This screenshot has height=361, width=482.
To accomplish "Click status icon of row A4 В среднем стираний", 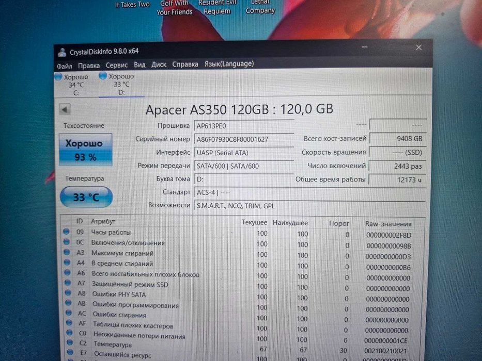I will click(67, 262).
